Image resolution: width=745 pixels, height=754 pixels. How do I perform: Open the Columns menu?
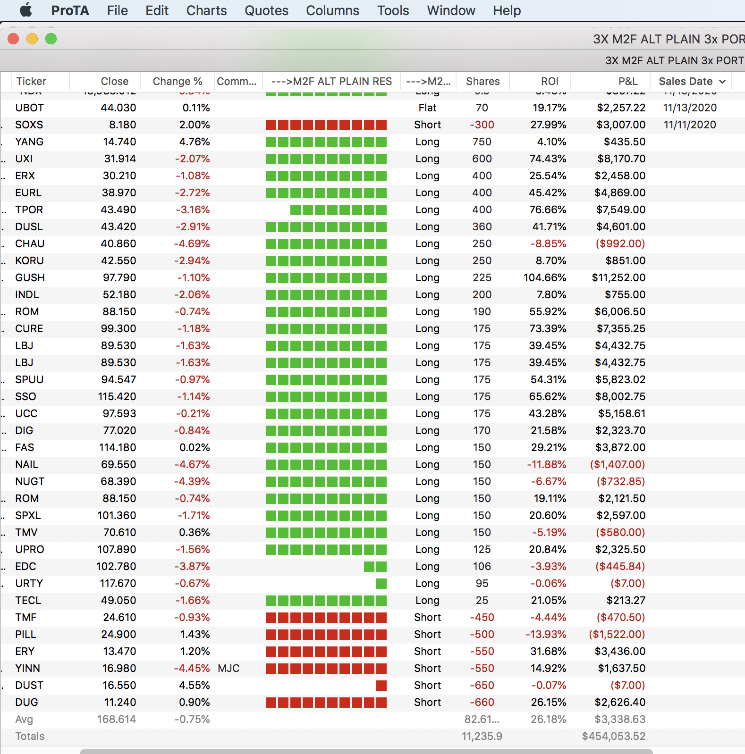[x=332, y=10]
